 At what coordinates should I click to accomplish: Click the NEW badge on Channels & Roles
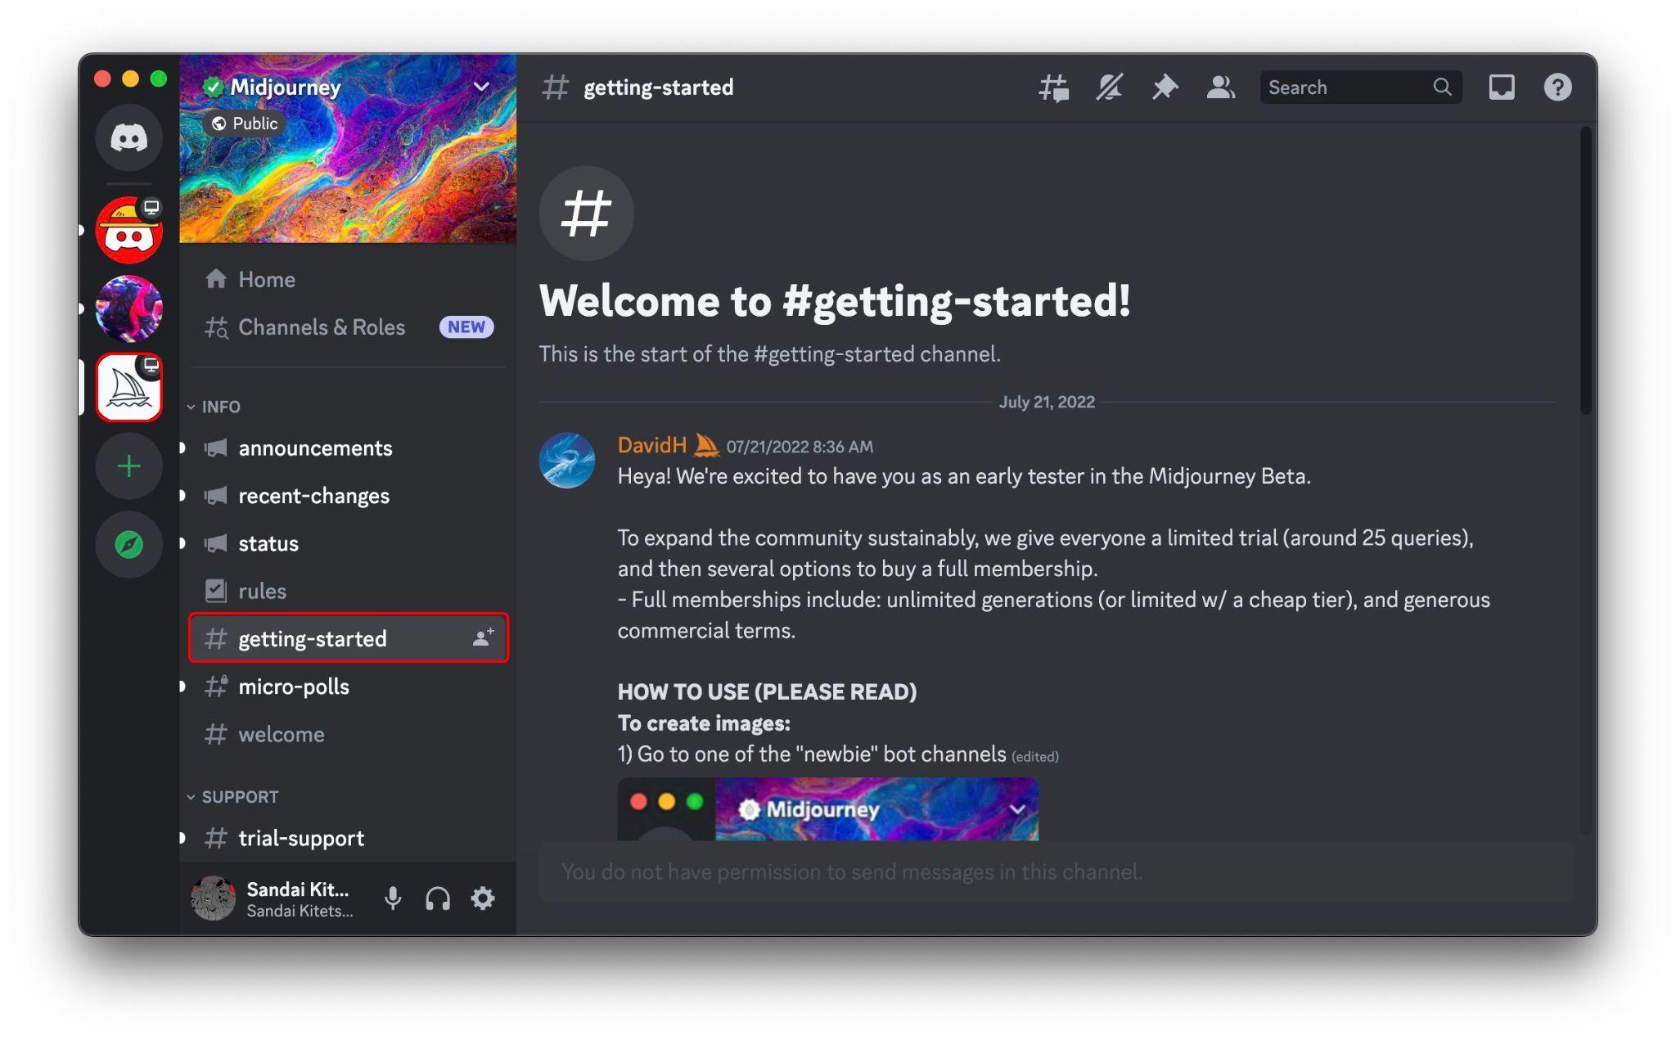pos(466,327)
